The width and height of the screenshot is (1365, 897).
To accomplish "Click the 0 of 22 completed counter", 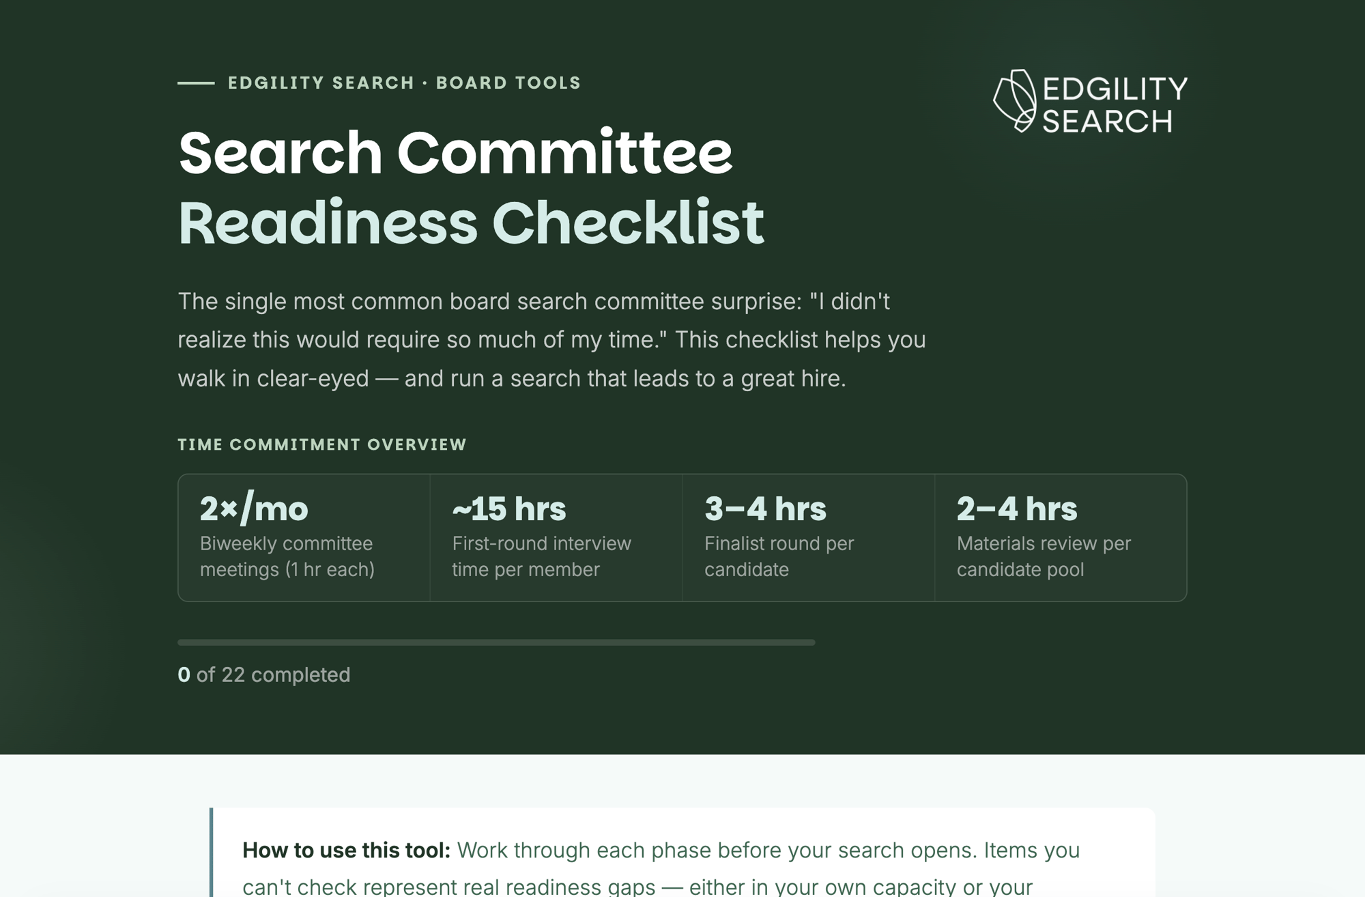I will point(264,674).
